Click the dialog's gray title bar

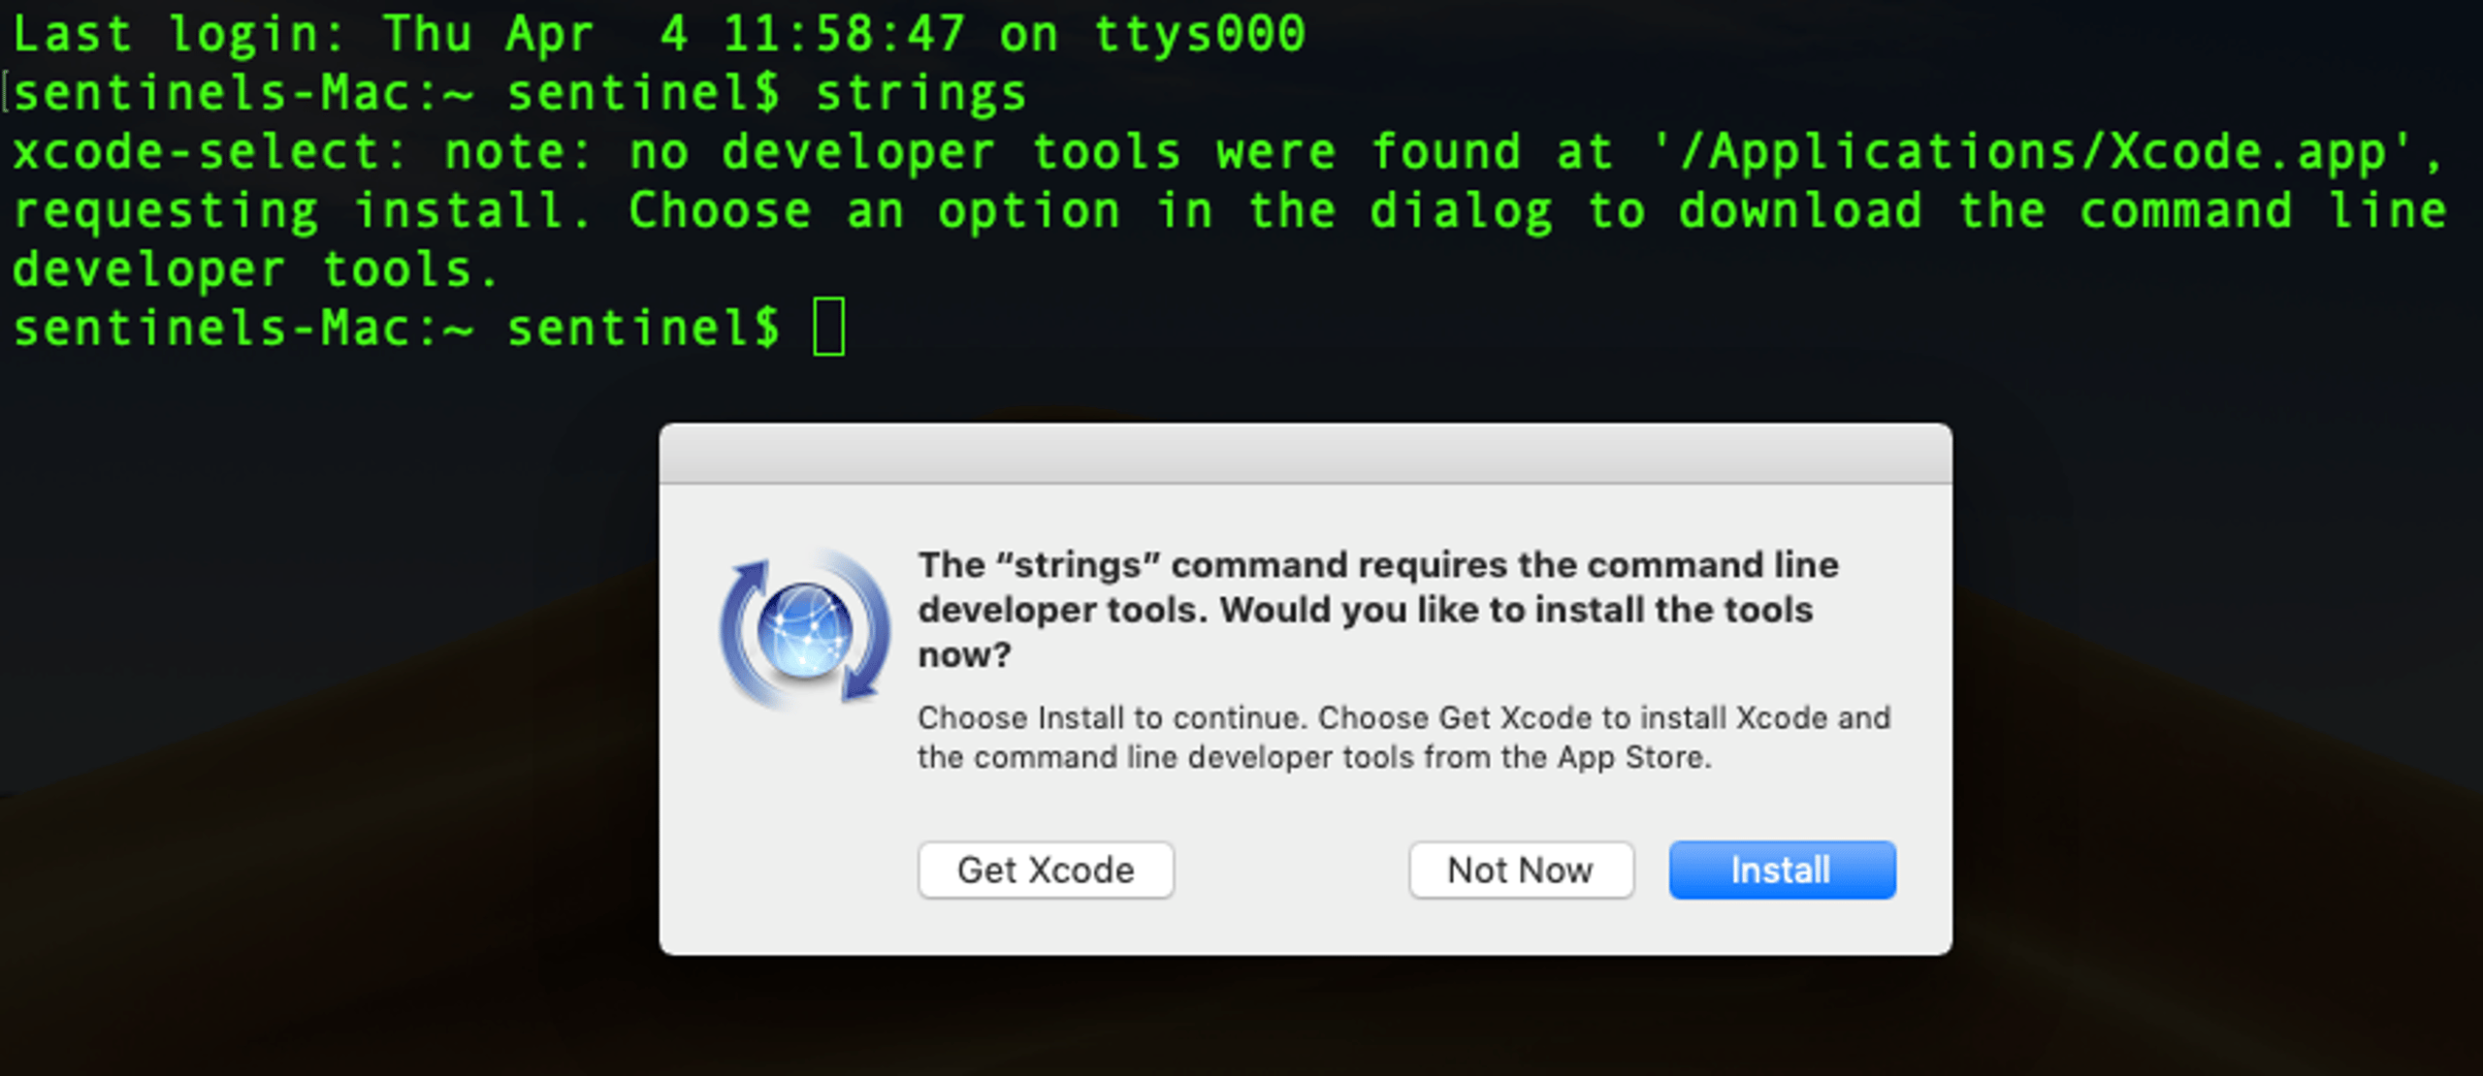tap(1306, 453)
